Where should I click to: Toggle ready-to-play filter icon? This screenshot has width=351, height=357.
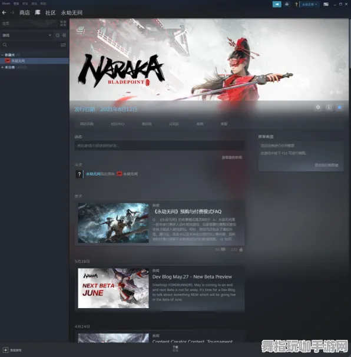[64, 35]
